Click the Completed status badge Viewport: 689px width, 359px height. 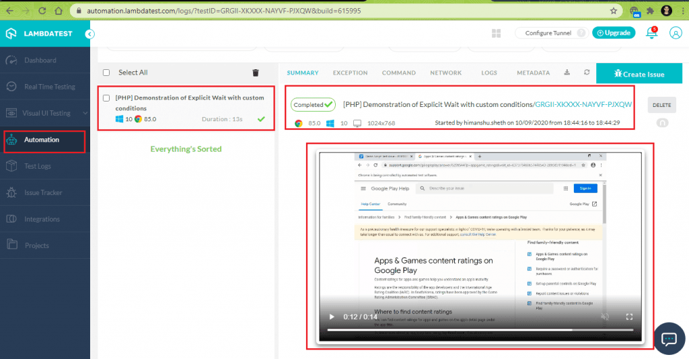tap(313, 104)
